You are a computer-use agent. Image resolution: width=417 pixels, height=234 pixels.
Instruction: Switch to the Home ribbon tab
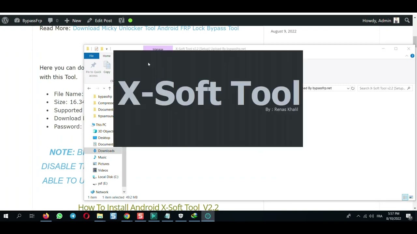click(x=107, y=56)
